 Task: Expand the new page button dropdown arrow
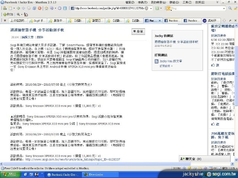click(14, 8)
